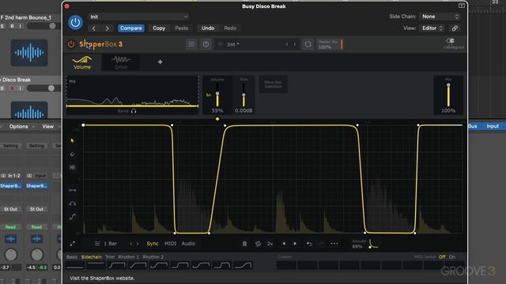Screen dimensions: 506x284
Task: Go to previous preset with left chevron
Action: 94,28
